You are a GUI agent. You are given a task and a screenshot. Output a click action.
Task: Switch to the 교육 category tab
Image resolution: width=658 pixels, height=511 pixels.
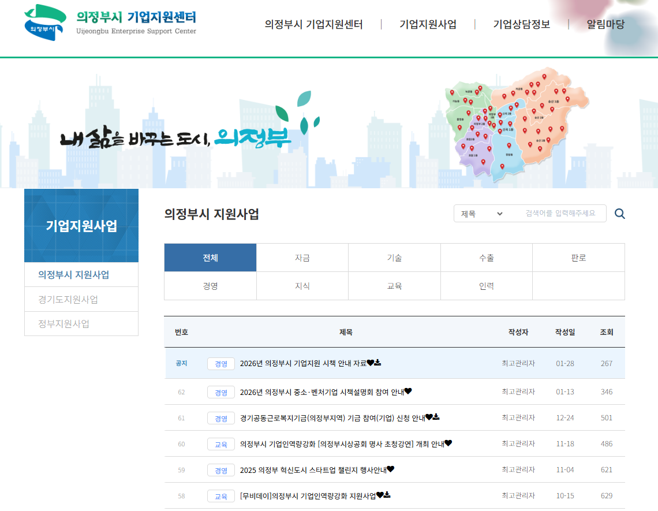coord(394,286)
